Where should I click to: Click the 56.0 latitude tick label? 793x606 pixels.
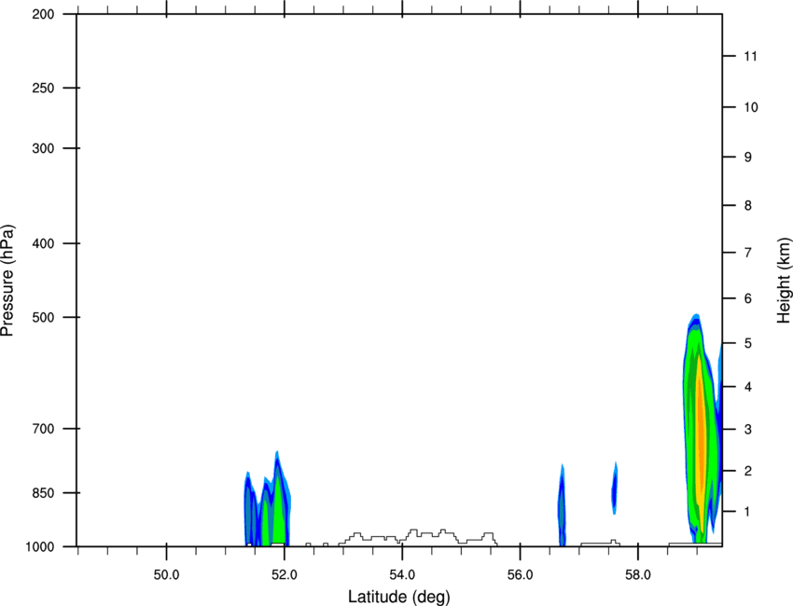click(521, 575)
